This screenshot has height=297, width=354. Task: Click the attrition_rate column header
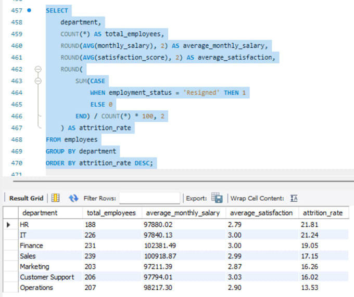(323, 213)
